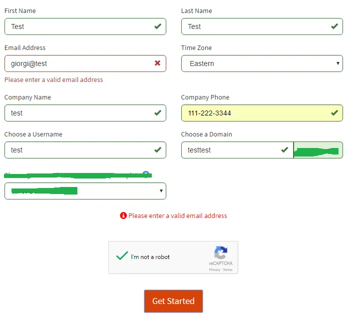This screenshot has width=350, height=323.
Task: Click the green checkmark in Last Name field
Action: point(335,26)
